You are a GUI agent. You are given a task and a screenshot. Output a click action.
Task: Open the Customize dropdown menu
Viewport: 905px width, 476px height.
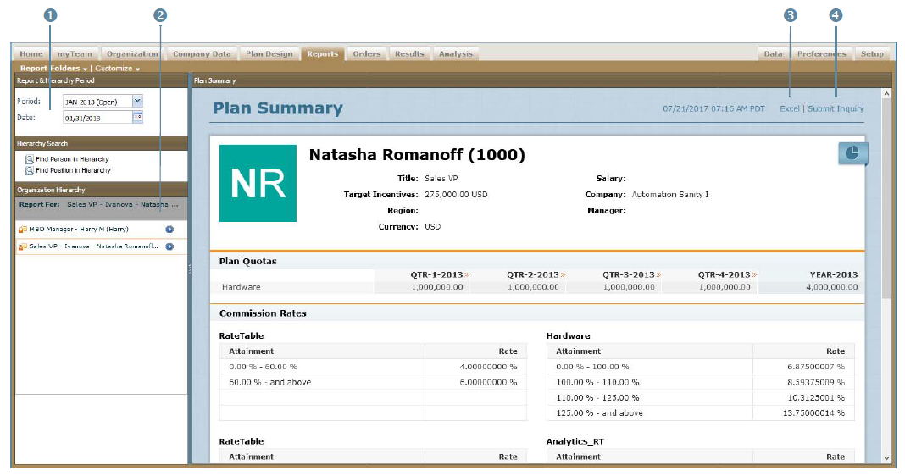pos(118,68)
